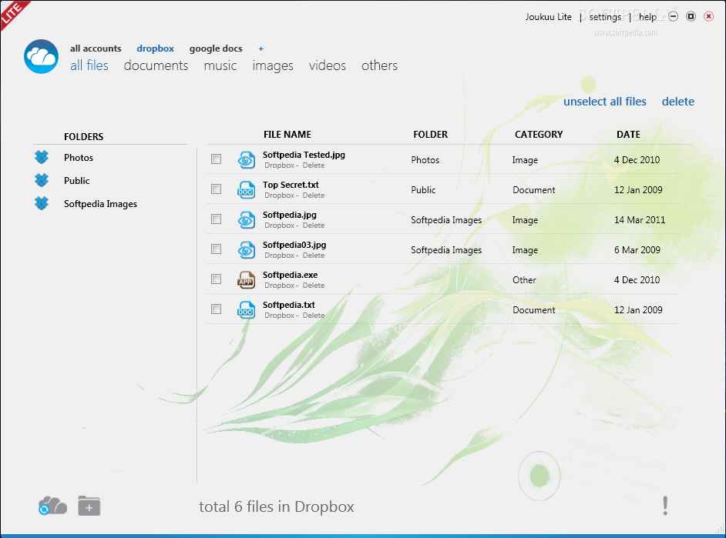Click the file name Softpedia03.jpg
This screenshot has height=538, width=726.
(294, 245)
